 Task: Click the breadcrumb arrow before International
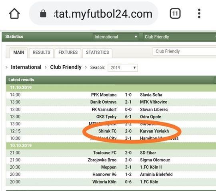point(6,67)
